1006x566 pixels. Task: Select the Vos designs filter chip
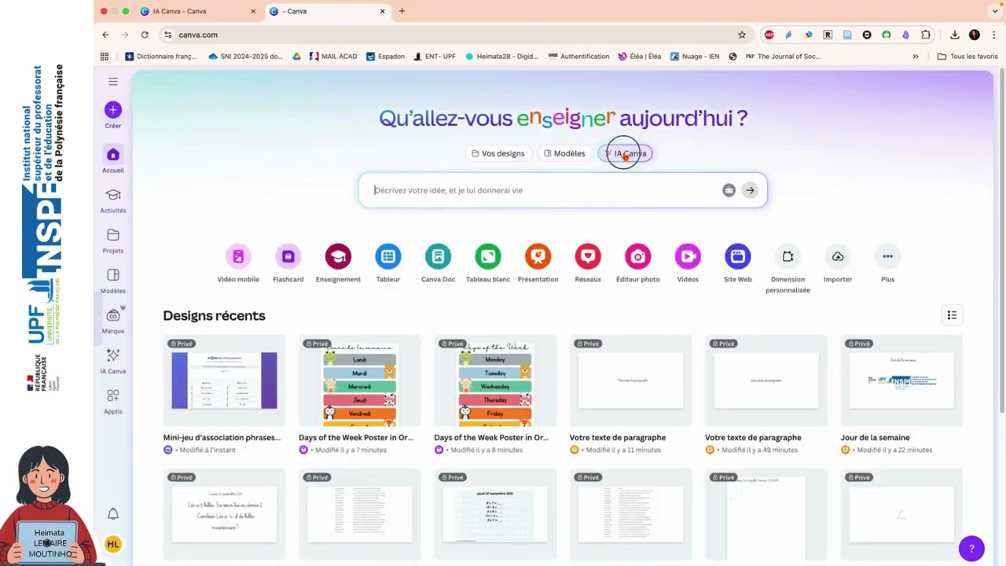(x=497, y=153)
